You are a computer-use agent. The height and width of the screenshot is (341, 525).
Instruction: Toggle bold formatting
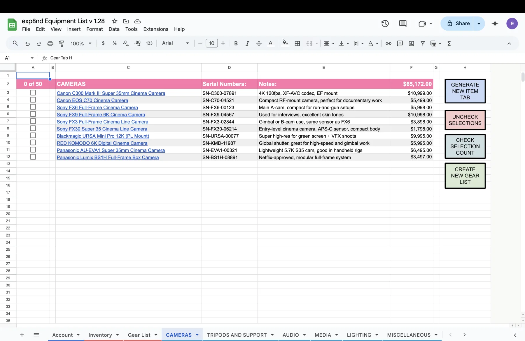click(x=236, y=43)
